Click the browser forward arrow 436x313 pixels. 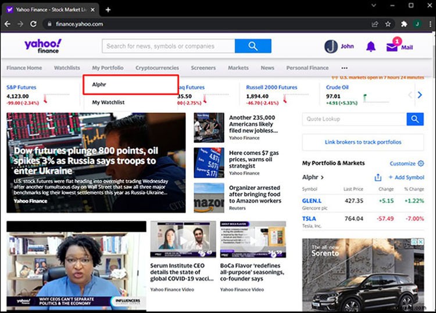click(20, 24)
